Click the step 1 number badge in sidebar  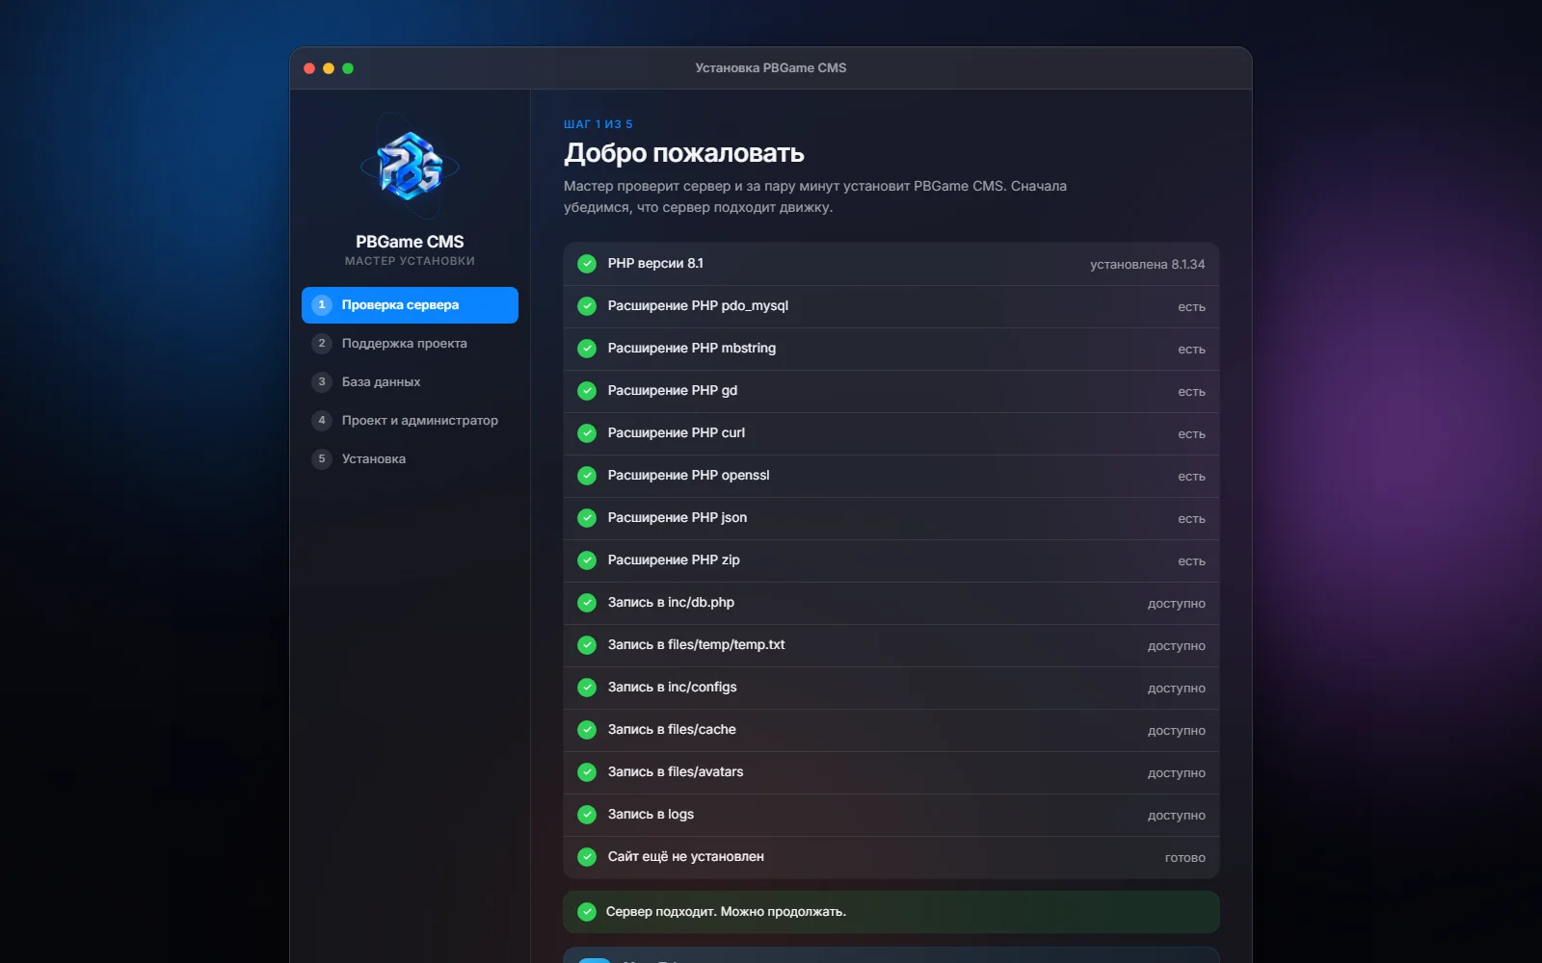322,305
